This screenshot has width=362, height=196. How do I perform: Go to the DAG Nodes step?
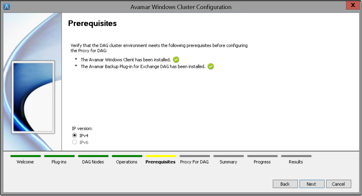93,162
